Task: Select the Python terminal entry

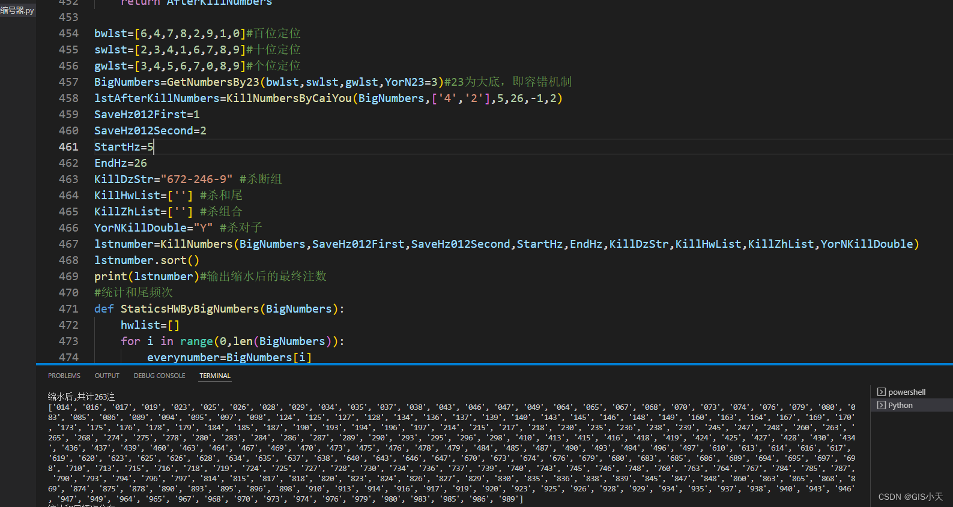Action: click(900, 405)
